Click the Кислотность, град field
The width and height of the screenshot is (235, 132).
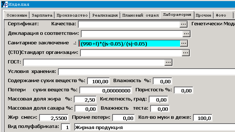coord(158,99)
